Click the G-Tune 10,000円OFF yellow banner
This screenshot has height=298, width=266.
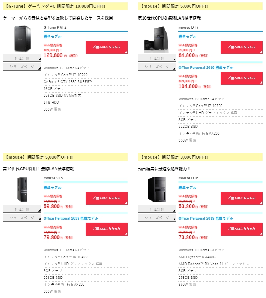[x=65, y=6]
